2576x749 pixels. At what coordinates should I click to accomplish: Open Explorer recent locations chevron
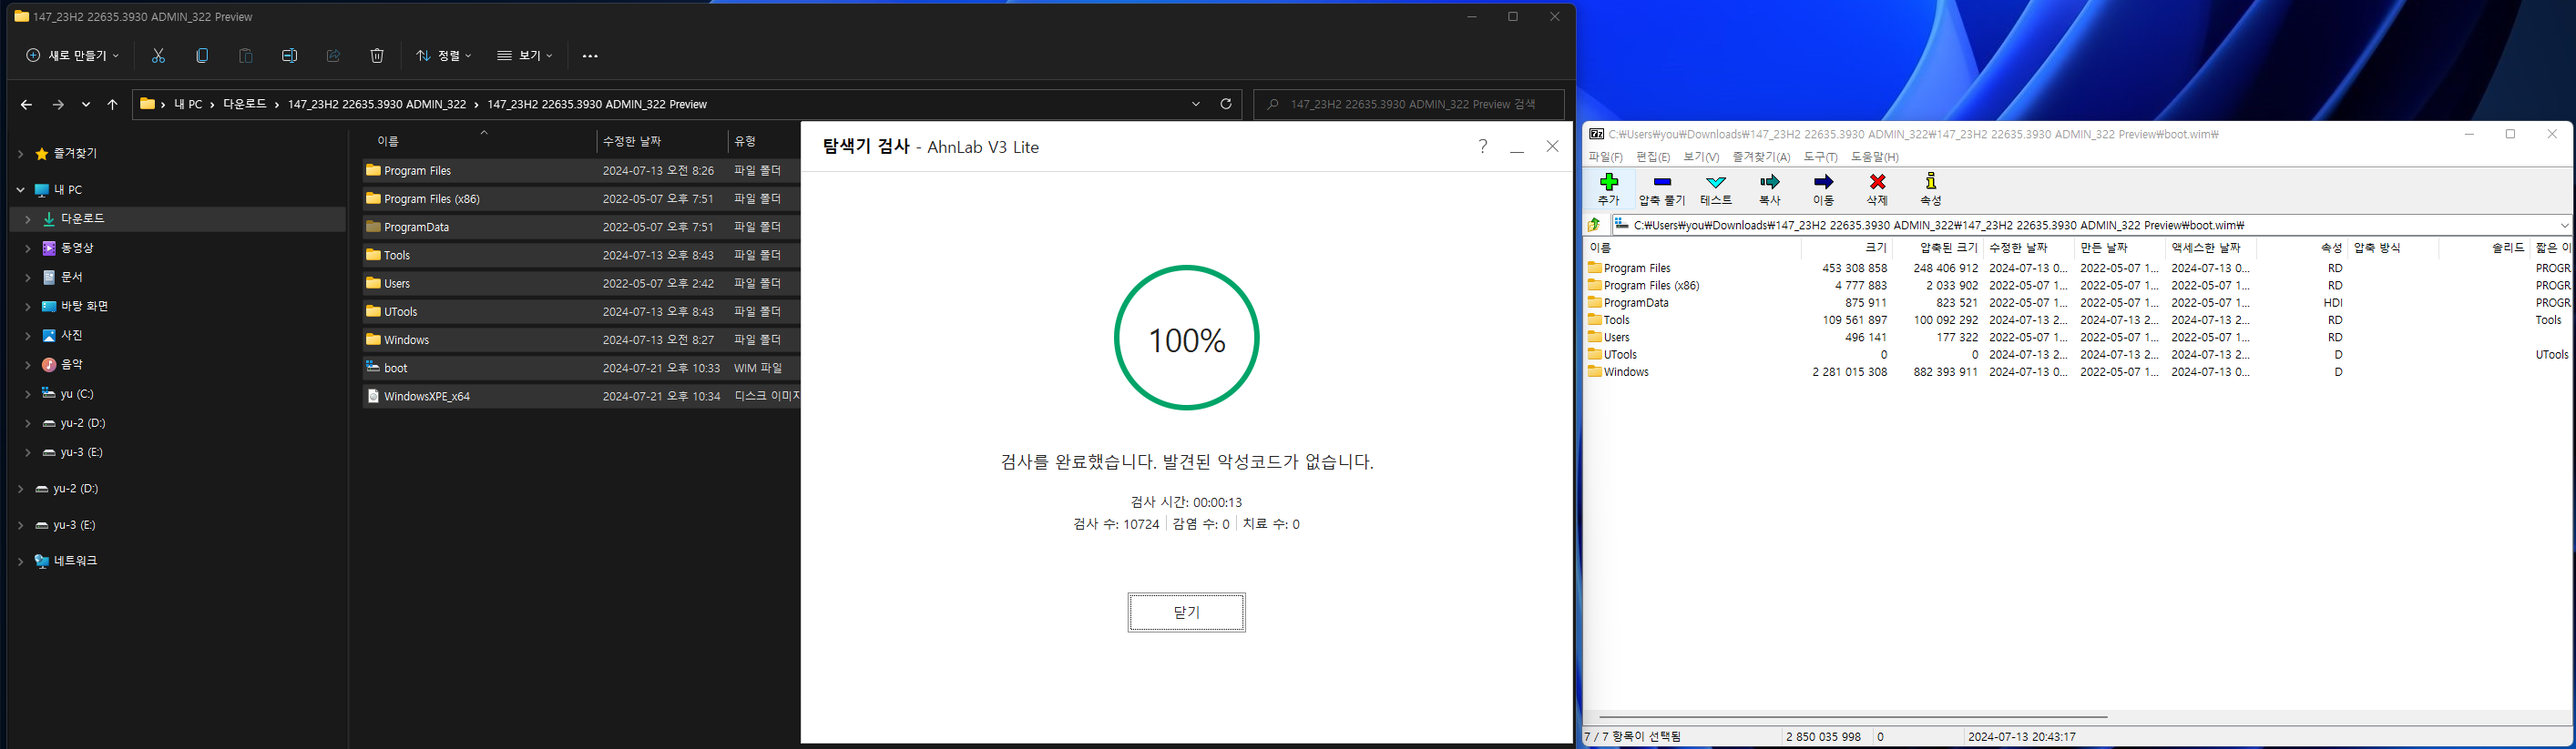(x=86, y=104)
